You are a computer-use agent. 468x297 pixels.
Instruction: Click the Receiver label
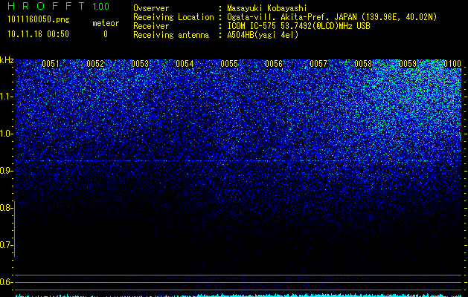(151, 26)
